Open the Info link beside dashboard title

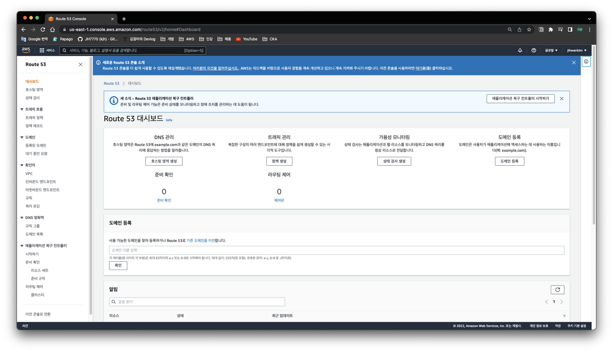tap(169, 120)
